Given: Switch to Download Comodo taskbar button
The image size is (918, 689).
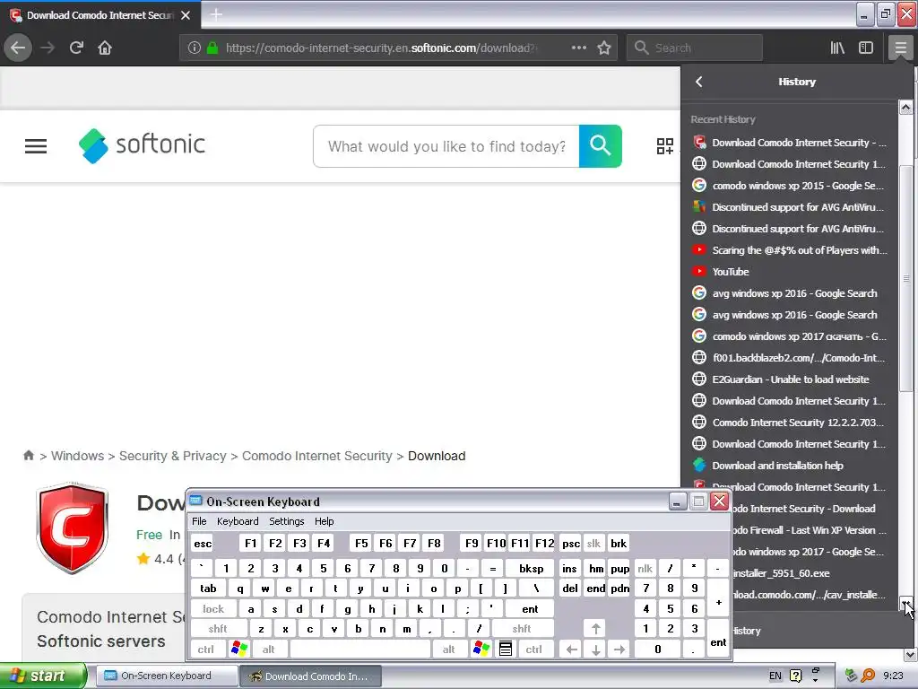Looking at the screenshot, I should tap(312, 676).
